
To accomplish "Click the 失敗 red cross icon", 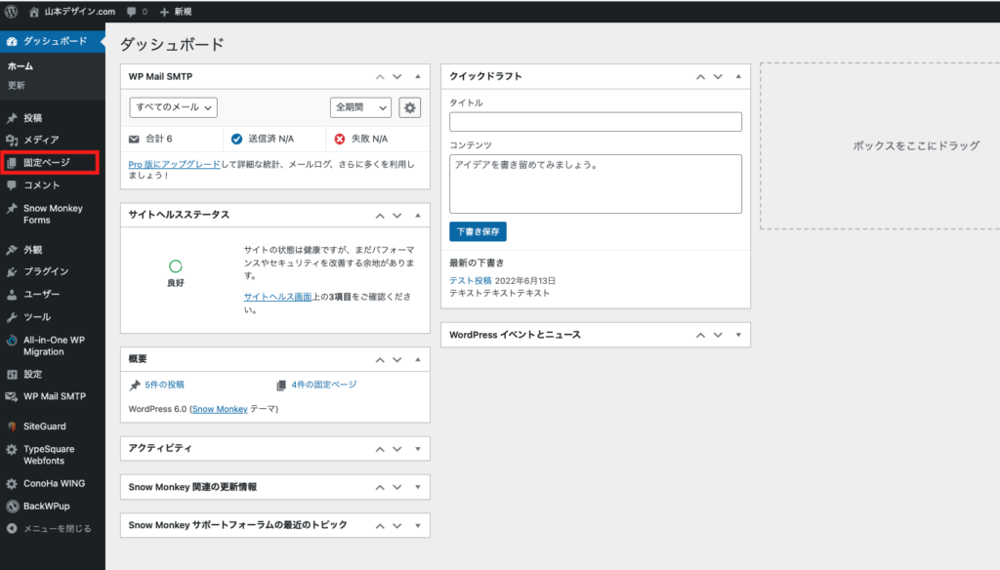I will pos(340,139).
